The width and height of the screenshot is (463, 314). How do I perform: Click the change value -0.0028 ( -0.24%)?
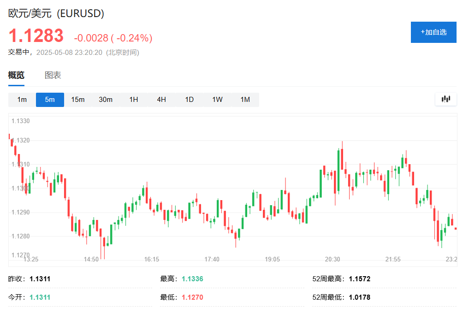pyautogui.click(x=113, y=38)
